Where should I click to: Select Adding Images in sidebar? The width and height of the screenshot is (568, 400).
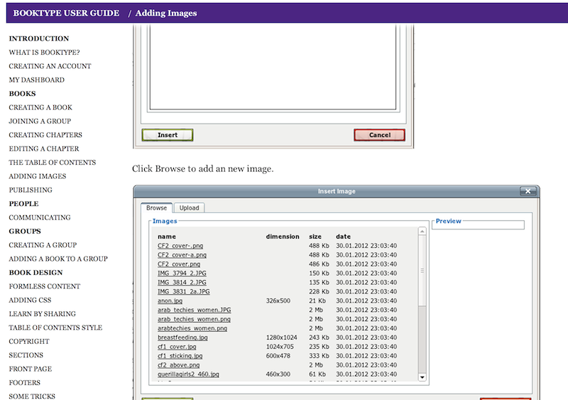[38, 176]
